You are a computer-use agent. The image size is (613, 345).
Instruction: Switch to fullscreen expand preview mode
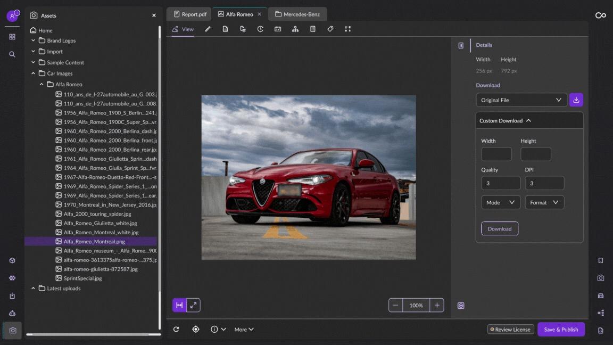(x=194, y=305)
